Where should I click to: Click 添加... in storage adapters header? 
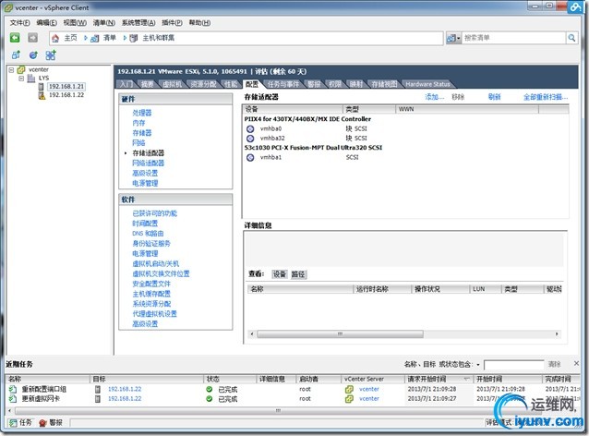435,97
